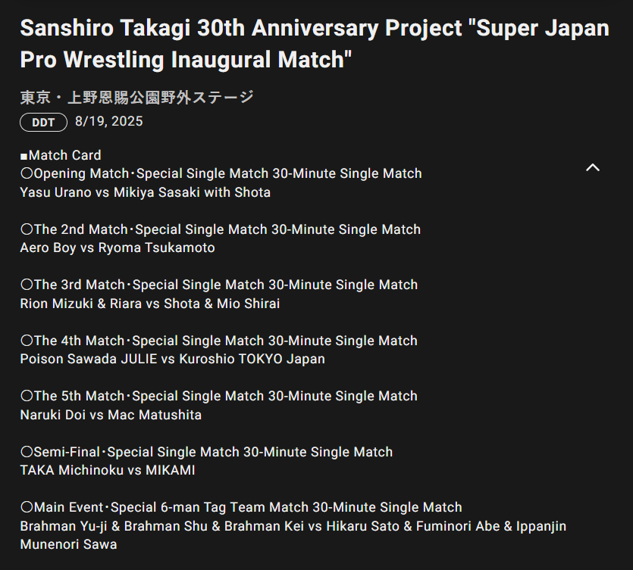Click the Opening Match circle bullet
The height and width of the screenshot is (570, 633).
tap(27, 174)
